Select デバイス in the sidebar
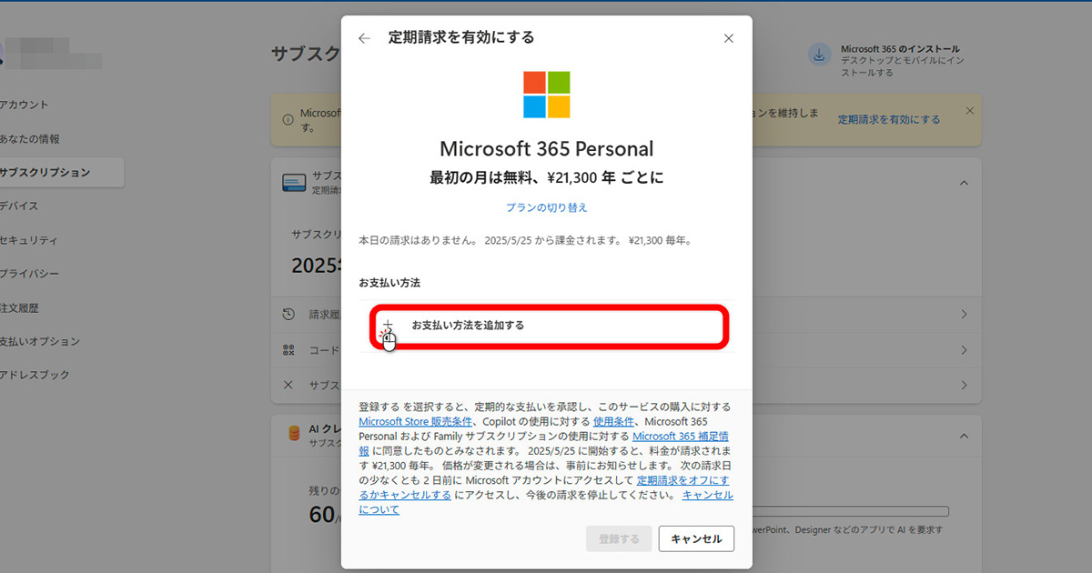Image resolution: width=1092 pixels, height=573 pixels. (x=19, y=206)
